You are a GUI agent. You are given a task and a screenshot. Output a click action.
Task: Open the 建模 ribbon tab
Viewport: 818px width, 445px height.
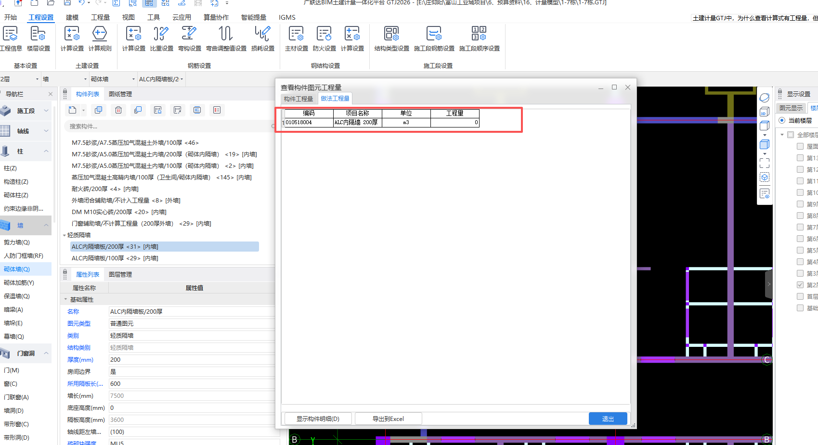tap(72, 17)
